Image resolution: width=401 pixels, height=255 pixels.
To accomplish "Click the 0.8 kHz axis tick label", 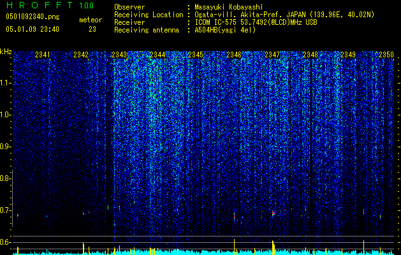I will pos(5,178).
